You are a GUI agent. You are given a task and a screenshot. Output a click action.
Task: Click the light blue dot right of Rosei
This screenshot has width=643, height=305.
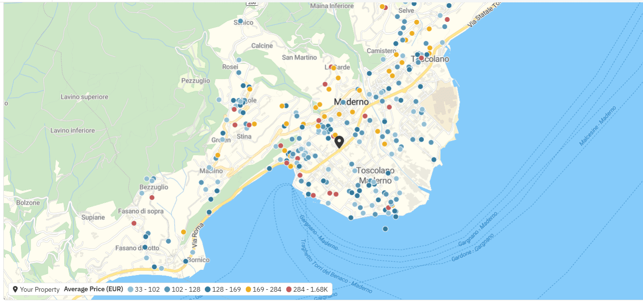click(239, 60)
